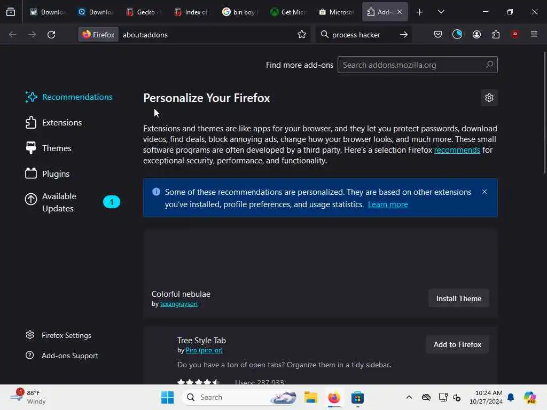Screen dimensions: 547x410
Task: Open the Windows Start menu
Action: [x=167, y=397]
